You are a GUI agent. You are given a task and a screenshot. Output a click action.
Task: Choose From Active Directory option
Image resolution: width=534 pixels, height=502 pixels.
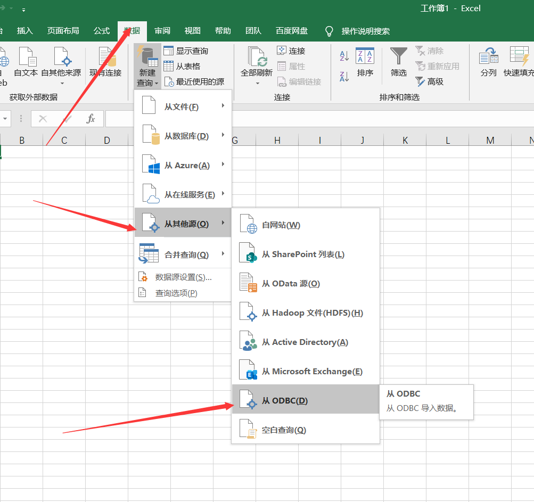click(306, 341)
